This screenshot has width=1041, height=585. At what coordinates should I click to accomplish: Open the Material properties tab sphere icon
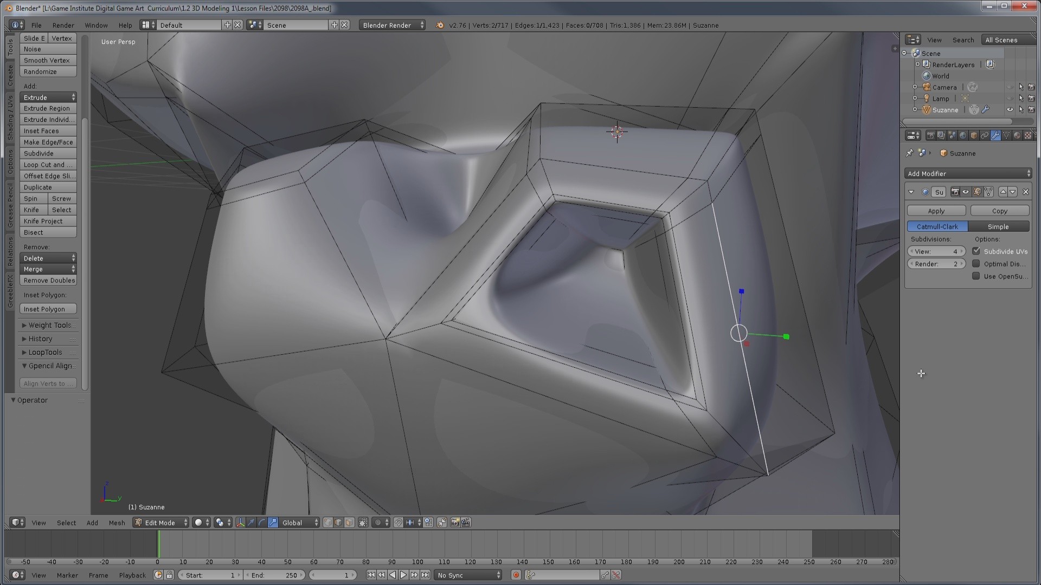1017,135
